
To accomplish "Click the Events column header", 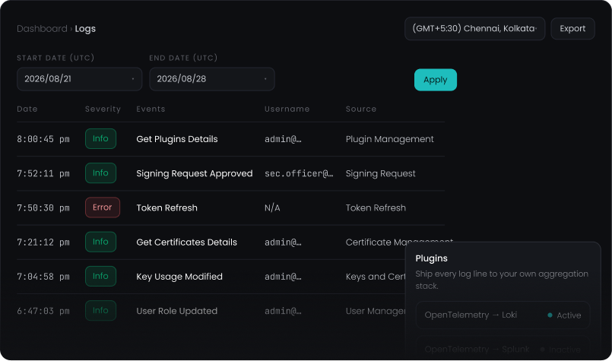I will (151, 109).
